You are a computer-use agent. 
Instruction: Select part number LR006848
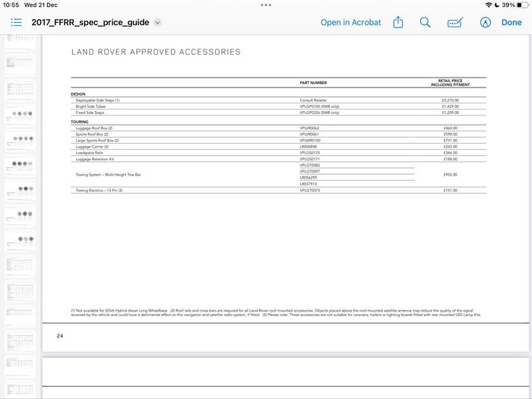click(x=309, y=147)
